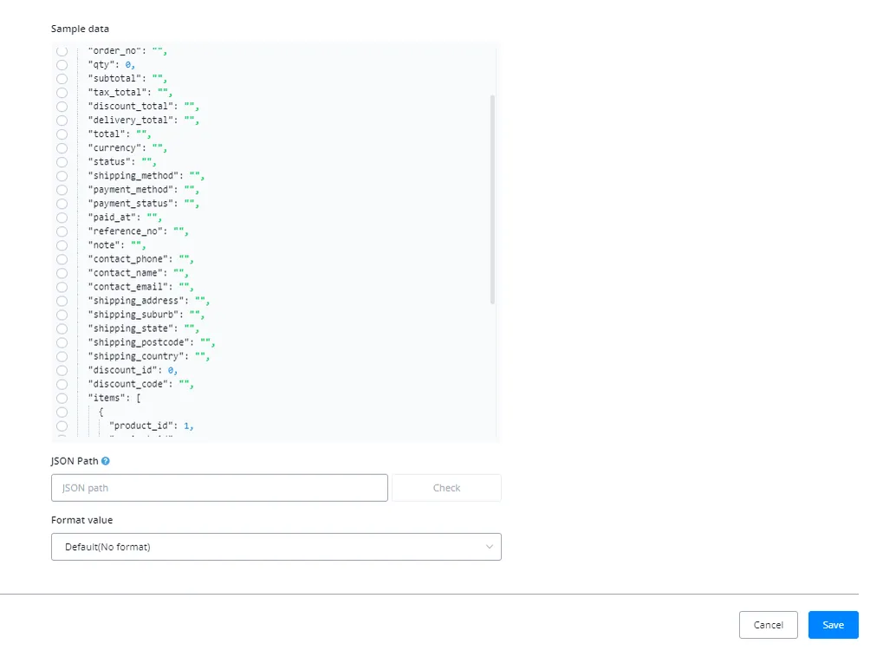Screen dimensions: 870x657
Task: Select the radio button beside "contact_phone"
Action: (62, 259)
